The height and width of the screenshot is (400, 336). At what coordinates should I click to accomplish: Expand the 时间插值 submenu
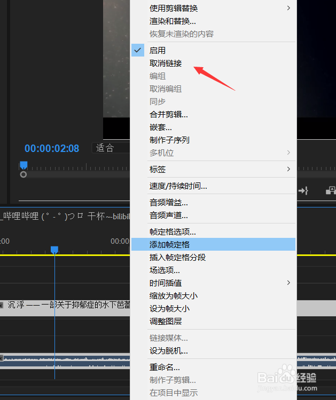(213, 283)
